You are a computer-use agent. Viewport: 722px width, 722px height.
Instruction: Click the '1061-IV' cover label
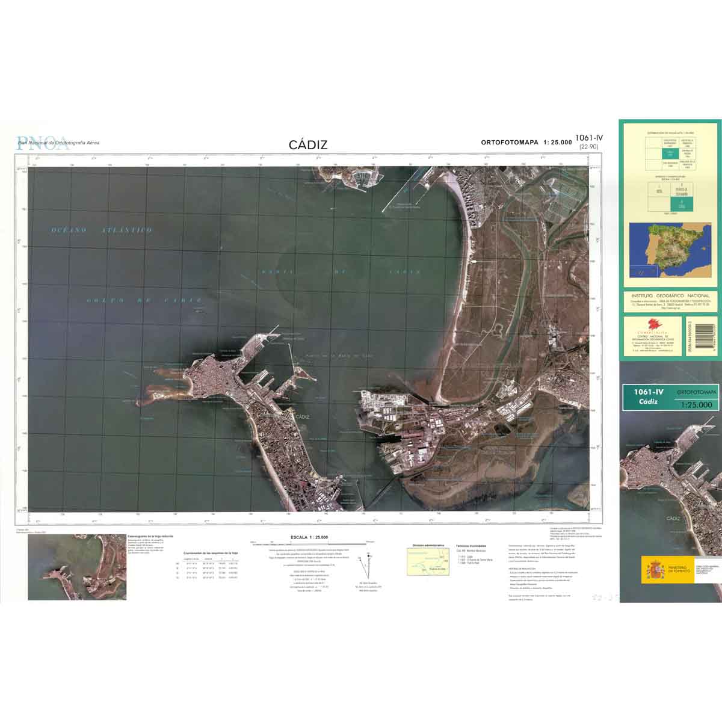click(x=648, y=392)
